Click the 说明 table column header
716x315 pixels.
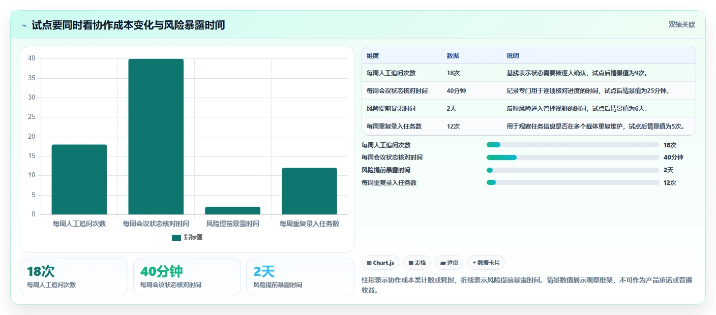pyautogui.click(x=513, y=56)
